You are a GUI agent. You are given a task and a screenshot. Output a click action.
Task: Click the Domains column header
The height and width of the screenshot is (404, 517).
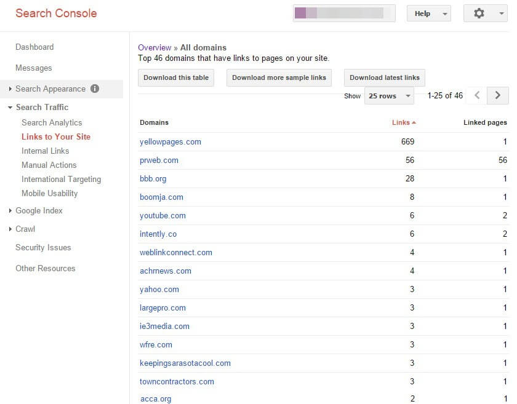[x=154, y=122]
